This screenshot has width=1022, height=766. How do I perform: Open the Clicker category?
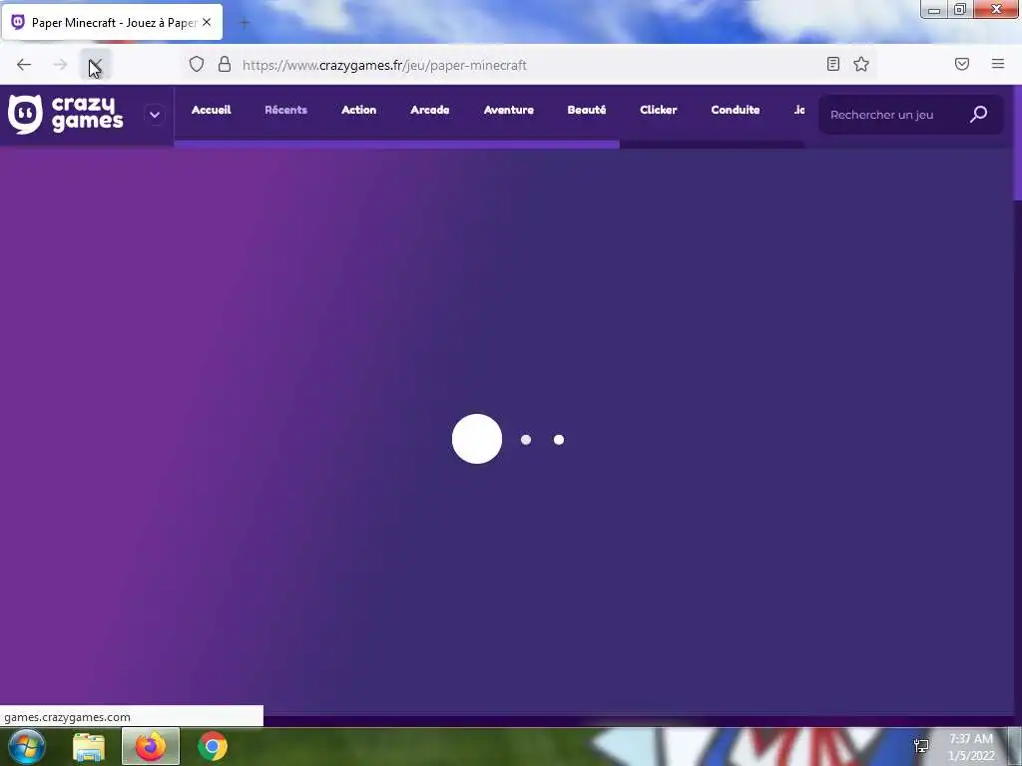point(659,110)
